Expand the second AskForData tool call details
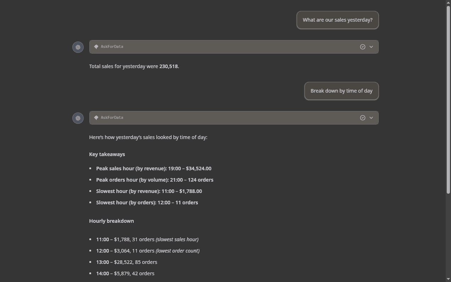Image resolution: width=451 pixels, height=282 pixels. tap(371, 117)
